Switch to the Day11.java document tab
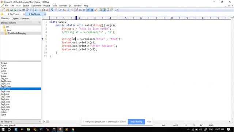 click(x=14, y=14)
